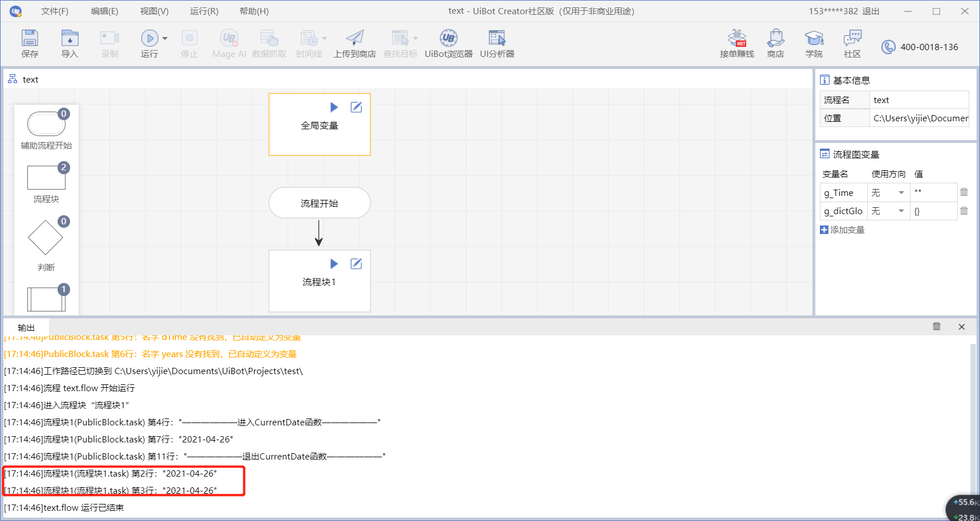Open the 导入 import tool
Screen dimensions: 980x521
[70, 43]
